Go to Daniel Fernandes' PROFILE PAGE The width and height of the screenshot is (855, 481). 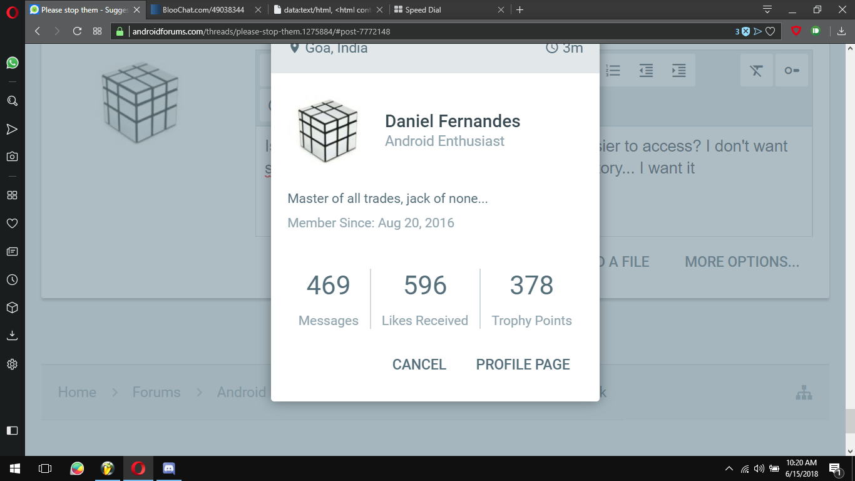tap(523, 365)
